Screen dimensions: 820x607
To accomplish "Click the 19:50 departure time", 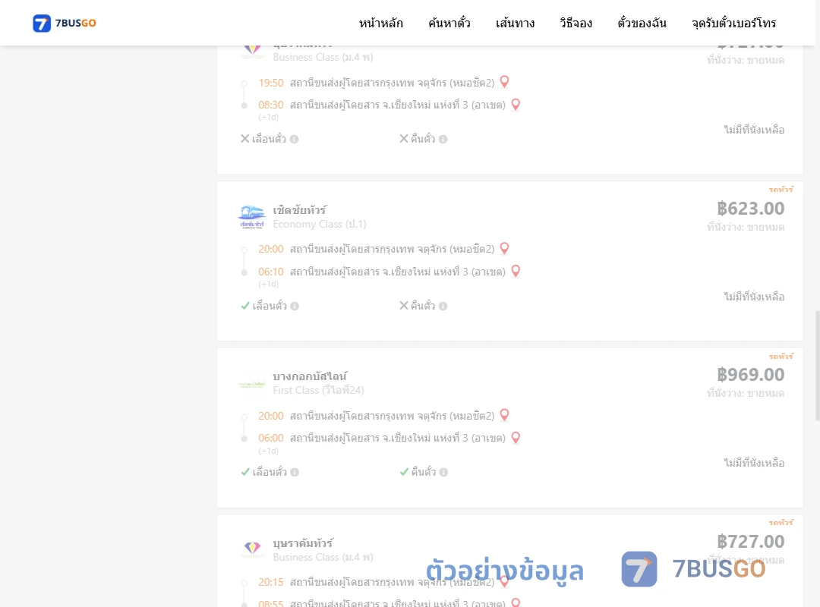I will [271, 83].
